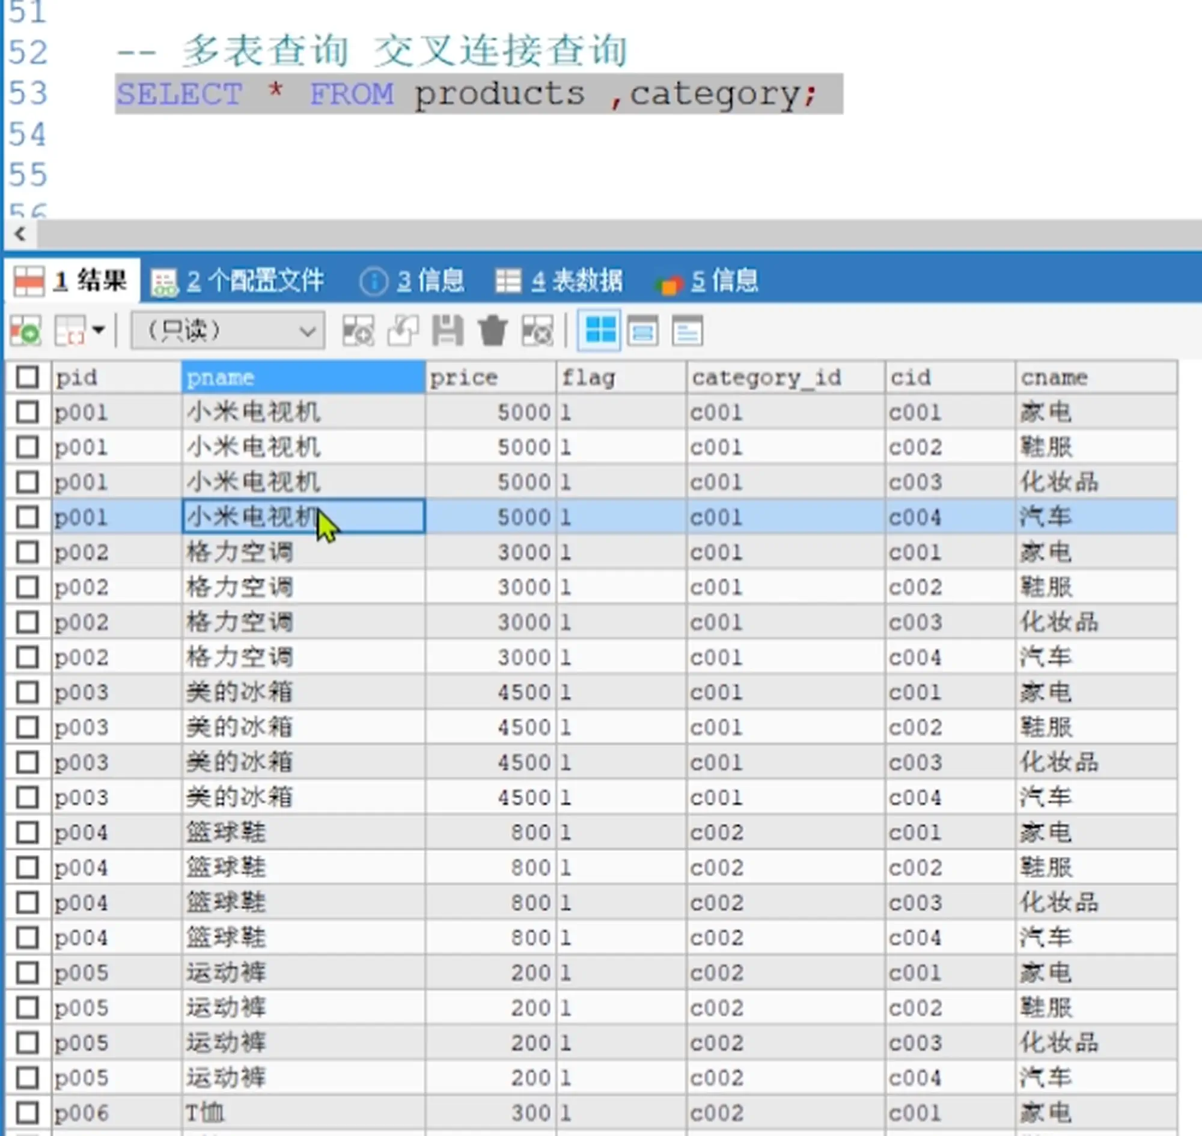Switch to the 2 个配置文件 tab
This screenshot has width=1202, height=1136.
[x=237, y=281]
